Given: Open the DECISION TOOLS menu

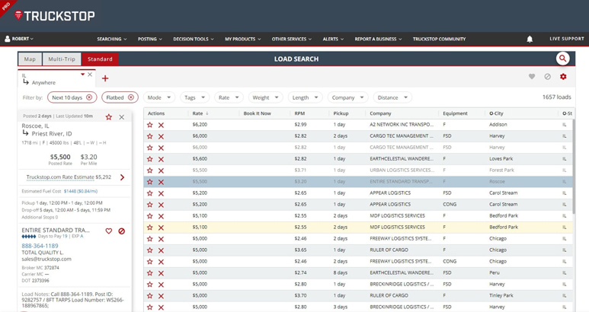Looking at the screenshot, I should tap(194, 39).
